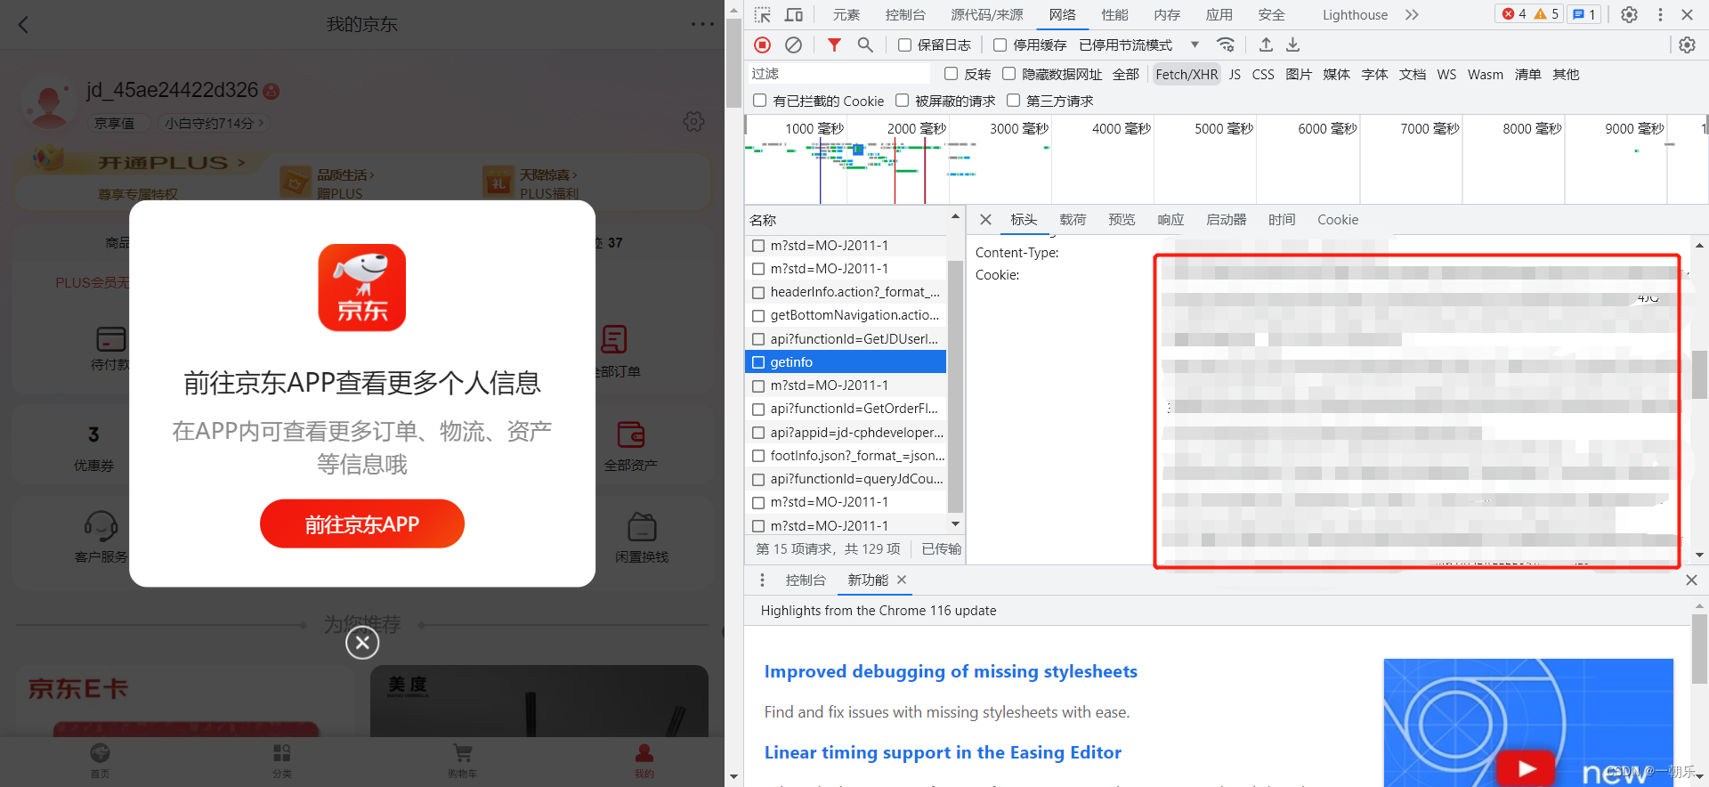Enable the 被屏蔽的请求 checkbox
1709x787 pixels.
(x=902, y=101)
